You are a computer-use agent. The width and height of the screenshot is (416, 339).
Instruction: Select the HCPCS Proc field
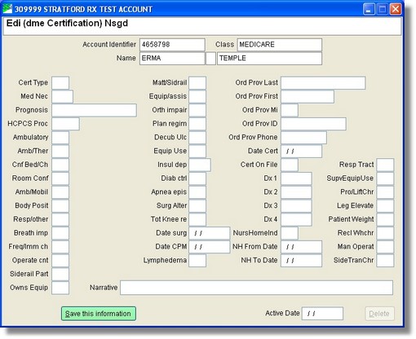(65, 124)
